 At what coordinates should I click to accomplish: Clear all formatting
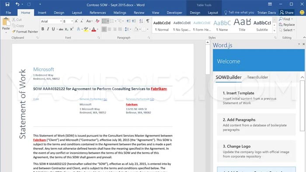[97, 21]
